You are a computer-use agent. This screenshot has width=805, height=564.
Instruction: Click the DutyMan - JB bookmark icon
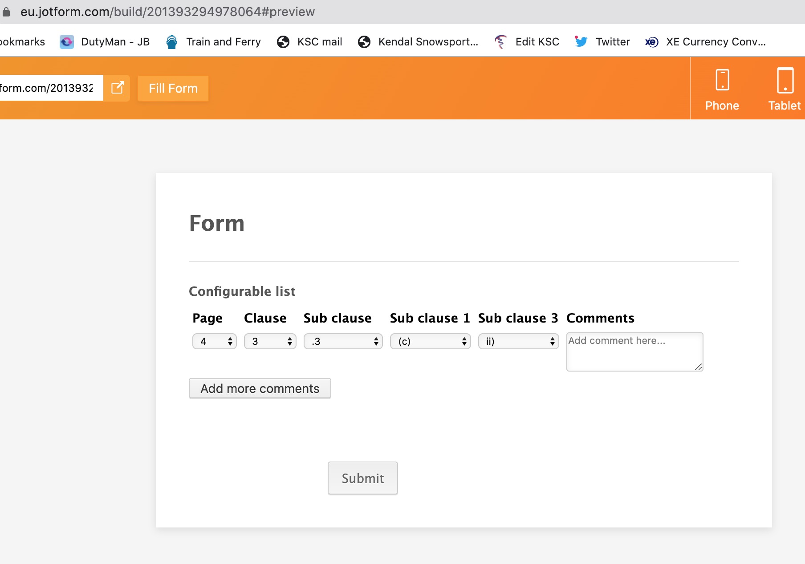[x=67, y=42]
